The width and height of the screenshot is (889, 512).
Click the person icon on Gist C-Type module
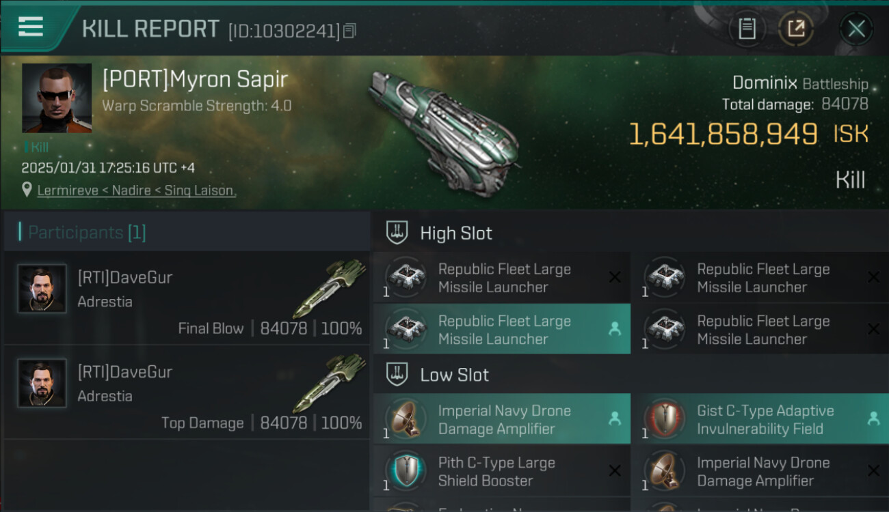click(x=873, y=419)
